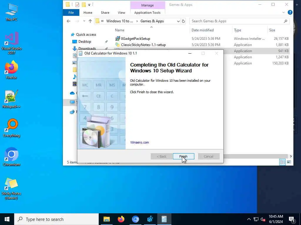Viewport: 301px width, 225px height.
Task: Click the search magnifier icon in Explorer
Action: pyautogui.click(x=286, y=21)
